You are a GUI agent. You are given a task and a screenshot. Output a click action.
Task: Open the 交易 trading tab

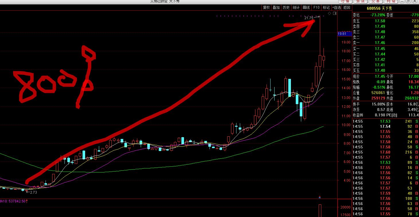(x=375, y=1)
